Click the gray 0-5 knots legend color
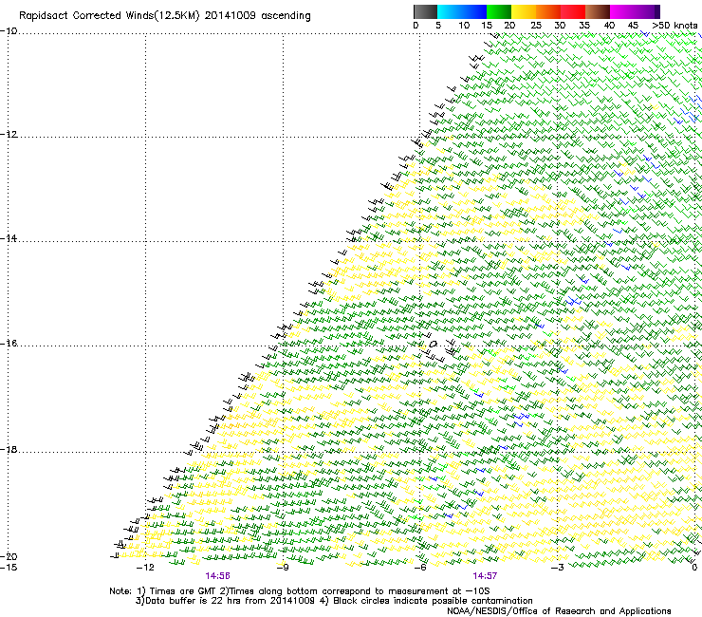702x617 pixels. pos(425,11)
